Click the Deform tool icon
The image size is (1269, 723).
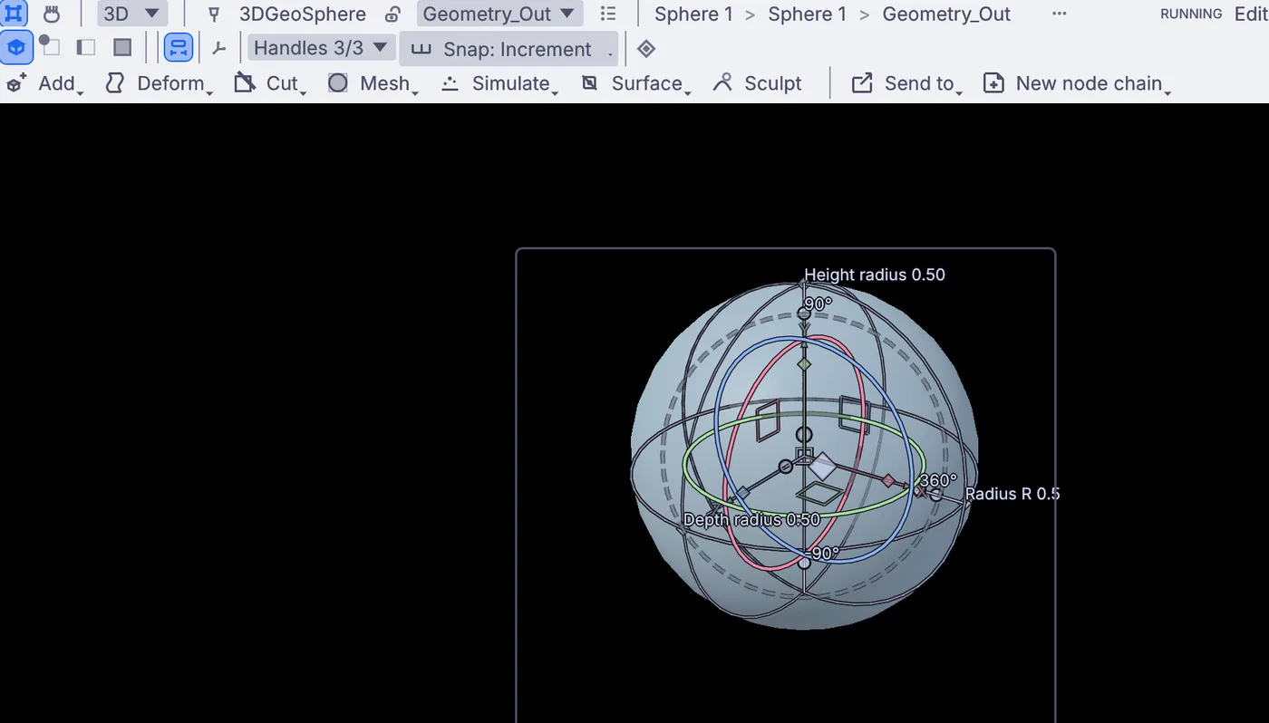[115, 83]
